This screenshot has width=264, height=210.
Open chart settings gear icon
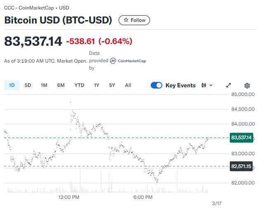[x=247, y=85]
